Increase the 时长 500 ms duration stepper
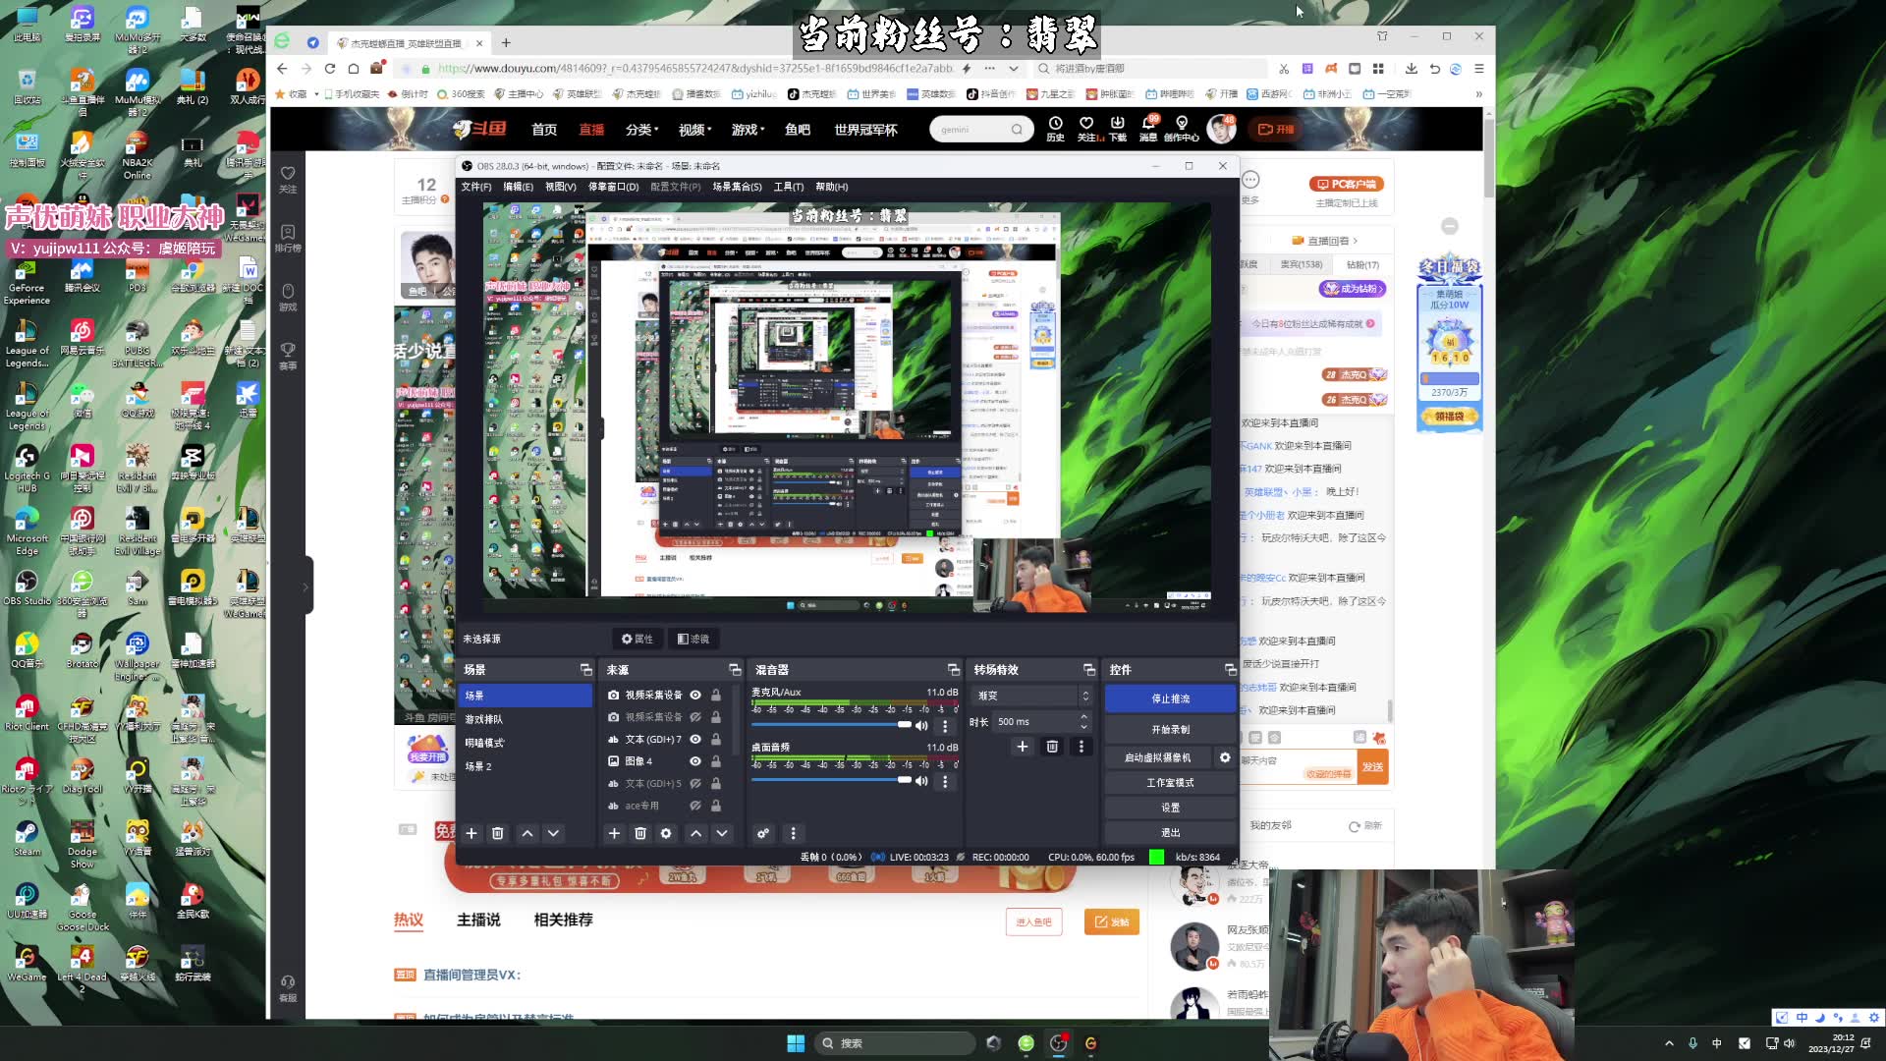 click(1083, 717)
